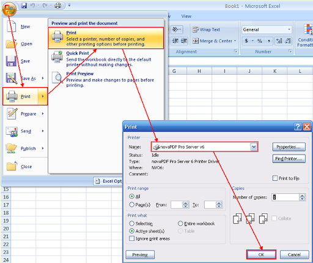Click the percent style number format icon
The width and height of the screenshot is (313, 263).
(259, 41)
